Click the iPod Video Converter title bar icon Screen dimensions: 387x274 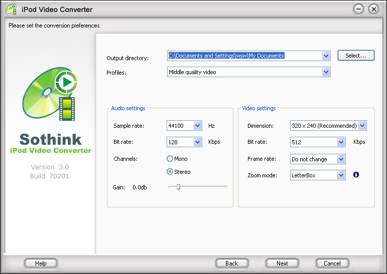click(11, 9)
